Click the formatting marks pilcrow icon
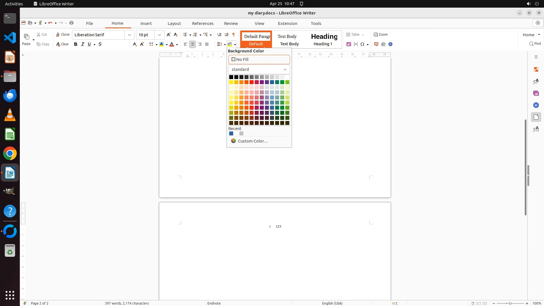Image resolution: width=544 pixels, height=306 pixels. [233, 35]
